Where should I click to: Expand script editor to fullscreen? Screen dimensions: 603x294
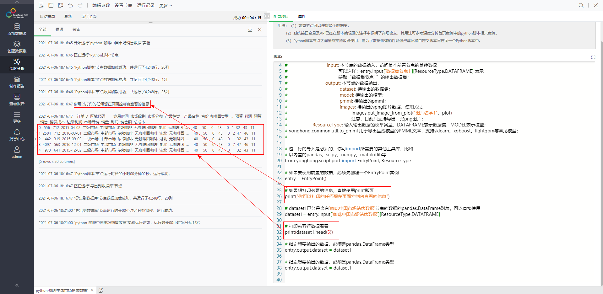point(593,57)
